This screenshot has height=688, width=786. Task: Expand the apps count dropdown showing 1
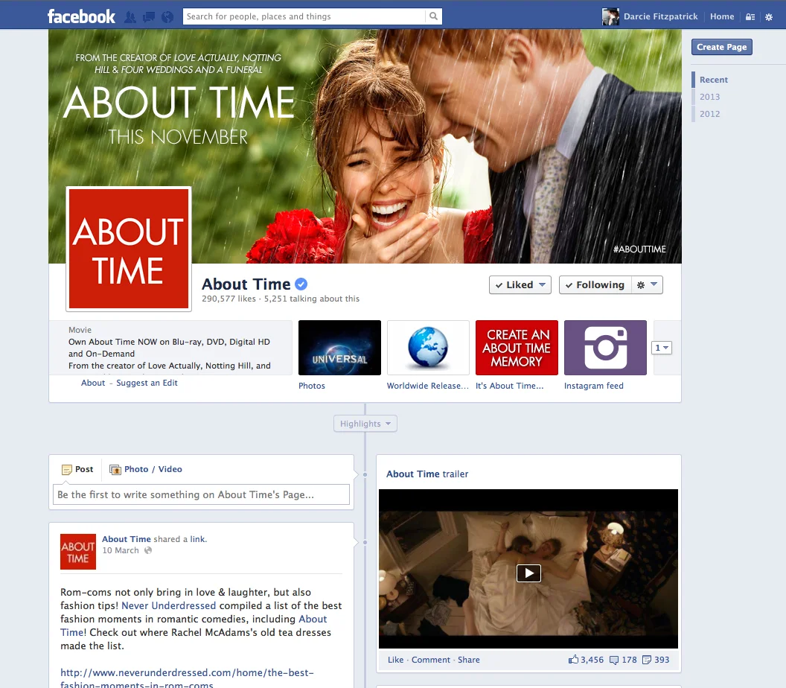pyautogui.click(x=661, y=348)
